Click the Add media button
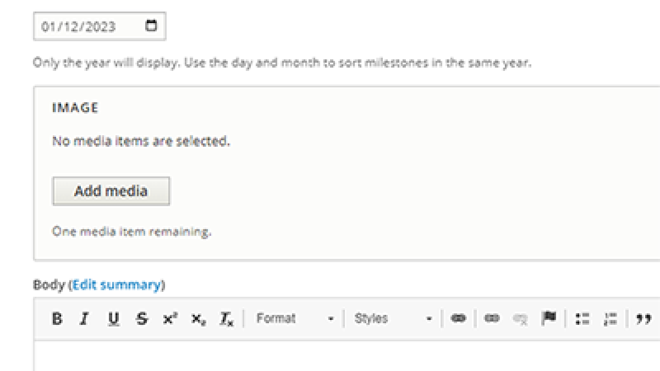 click(111, 191)
